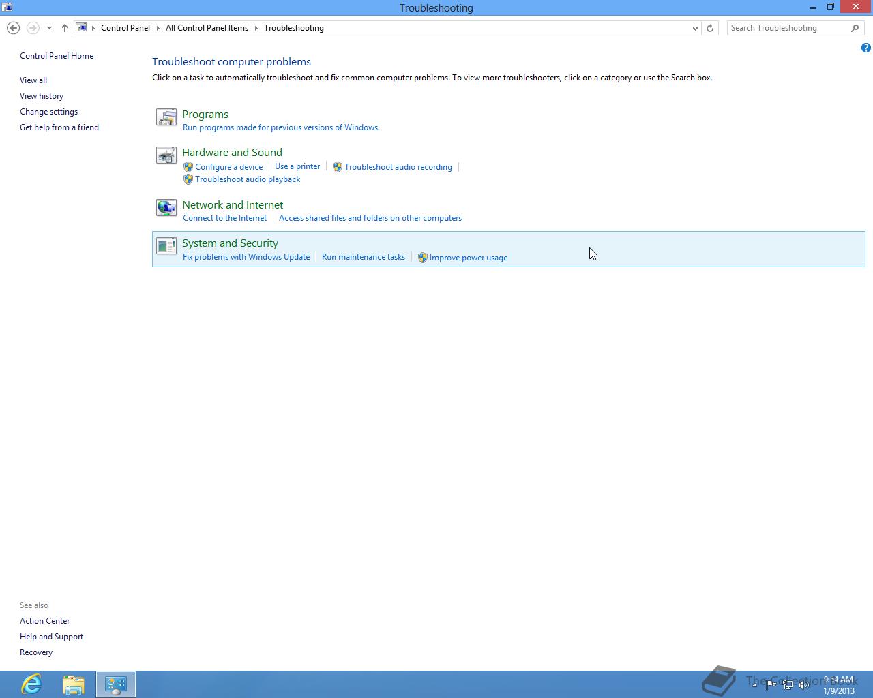Click the taskbar clock and date
873x698 pixels.
point(838,685)
